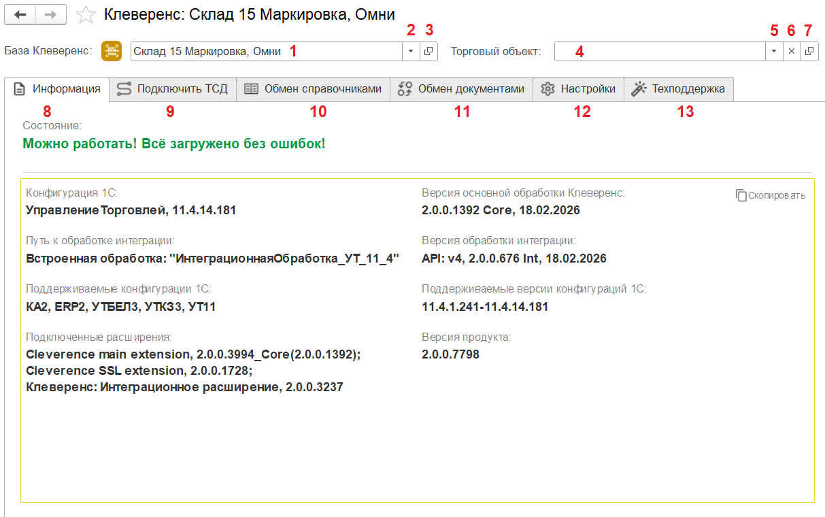825x517 pixels.
Task: Click the Версия продукта label
Action: (x=466, y=337)
